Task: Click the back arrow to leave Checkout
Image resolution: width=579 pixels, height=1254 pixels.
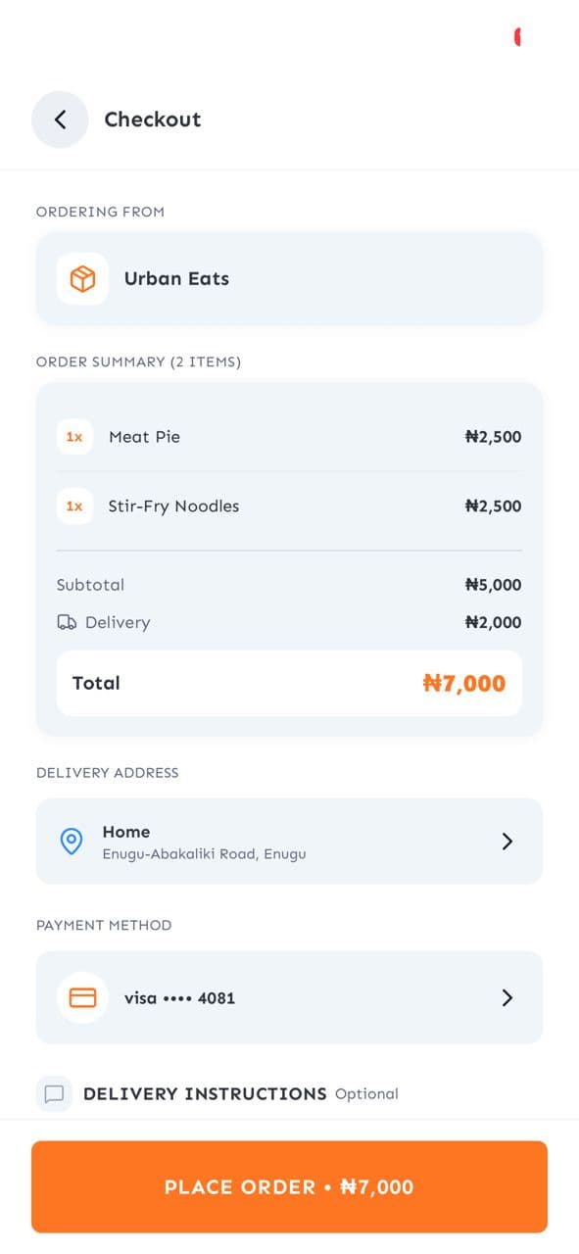Action: click(60, 120)
